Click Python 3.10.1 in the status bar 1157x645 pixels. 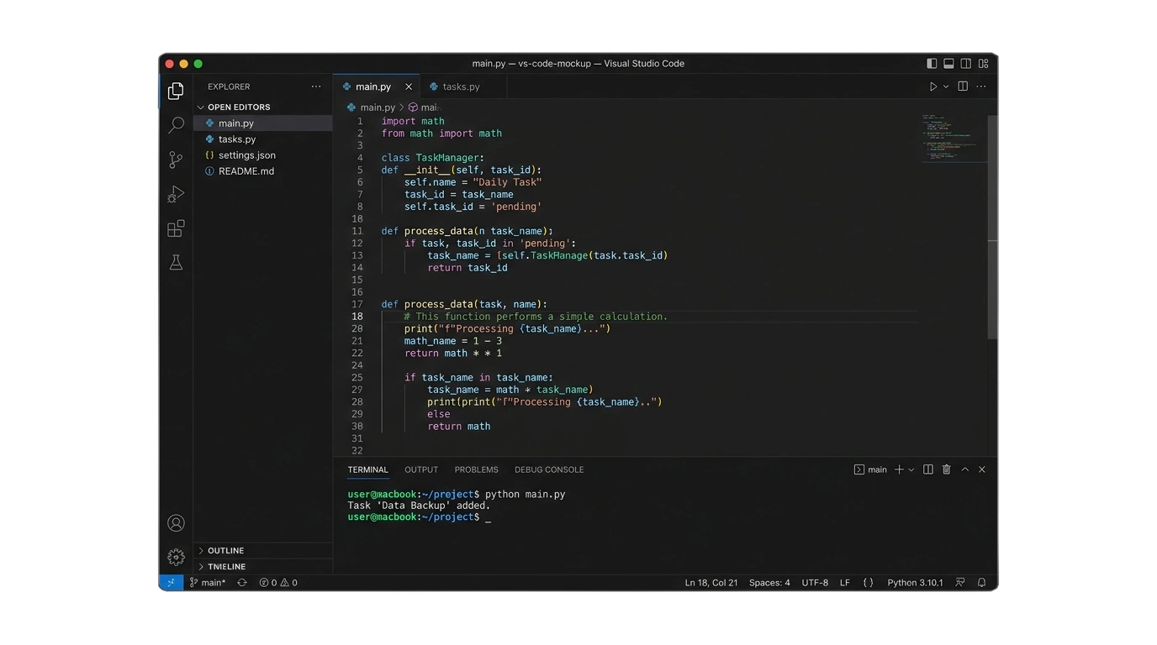915,581
